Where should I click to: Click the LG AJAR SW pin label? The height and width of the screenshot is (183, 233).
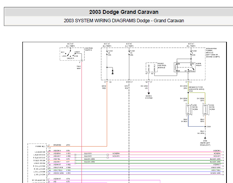click(40, 152)
